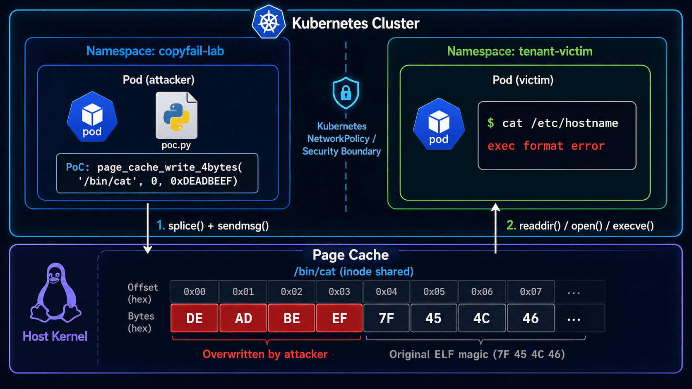The image size is (692, 389).
Task: Click the Offset (hex) row label
Action: click(142, 293)
